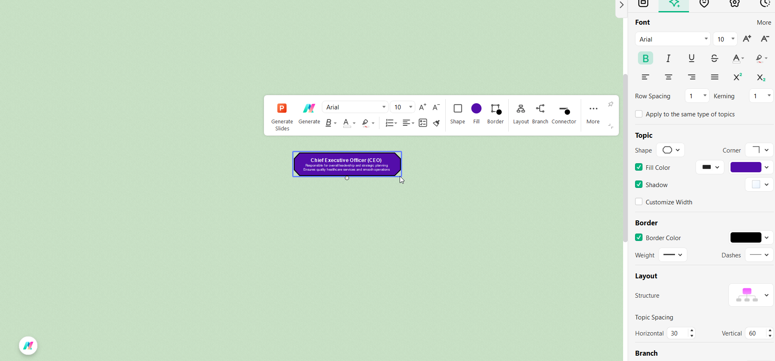Open the Arial font dropdown in floating toolbar
The width and height of the screenshot is (775, 361).
(x=355, y=107)
